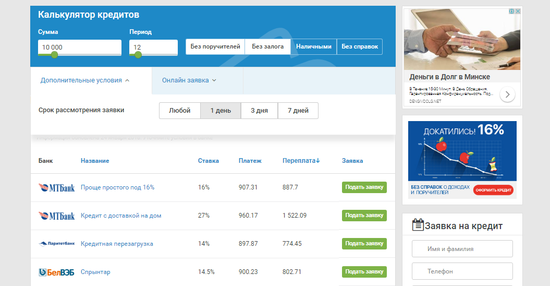The width and height of the screenshot is (550, 286).
Task: Collapse the Дополнительные условия section
Action: pyautogui.click(x=85, y=80)
